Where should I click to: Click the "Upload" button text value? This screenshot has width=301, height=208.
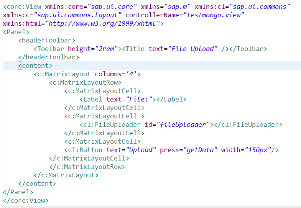pos(142,150)
